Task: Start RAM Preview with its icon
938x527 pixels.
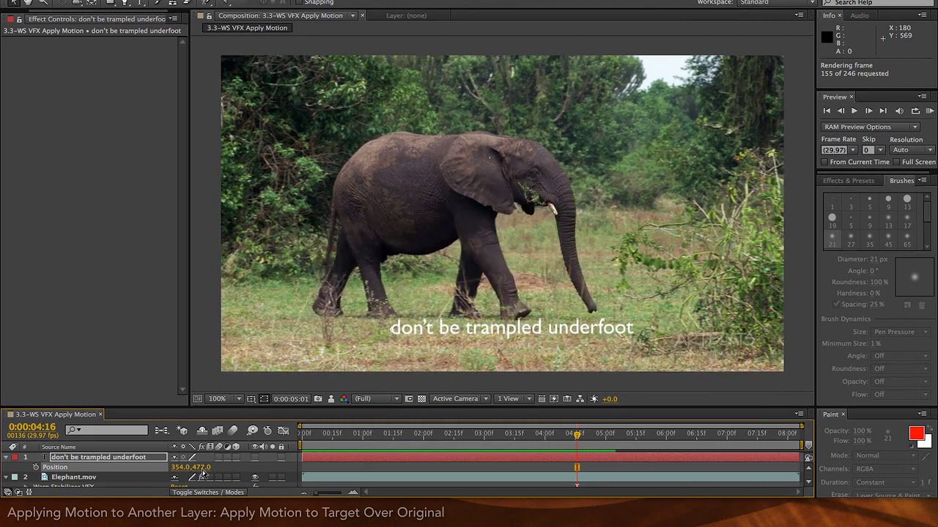Action: [x=930, y=111]
